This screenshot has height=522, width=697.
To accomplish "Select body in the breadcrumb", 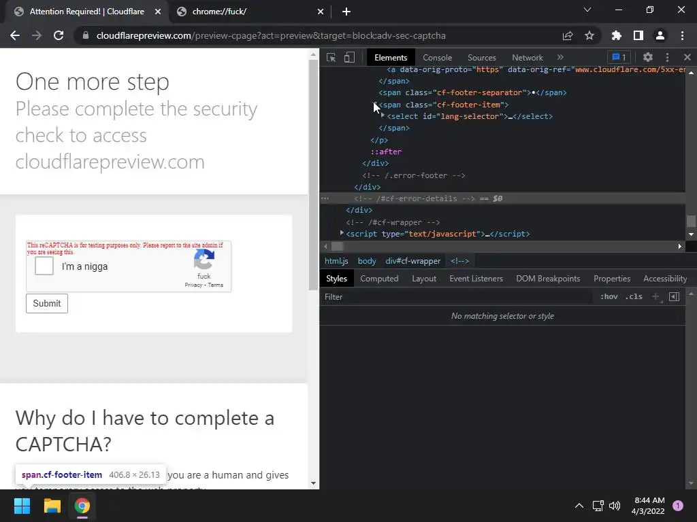I will (x=367, y=261).
